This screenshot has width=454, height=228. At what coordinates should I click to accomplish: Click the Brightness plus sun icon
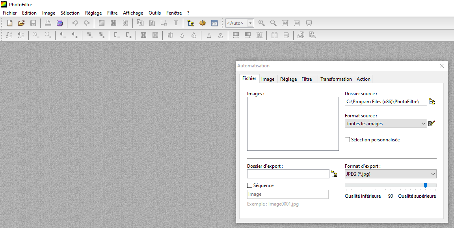point(48,35)
